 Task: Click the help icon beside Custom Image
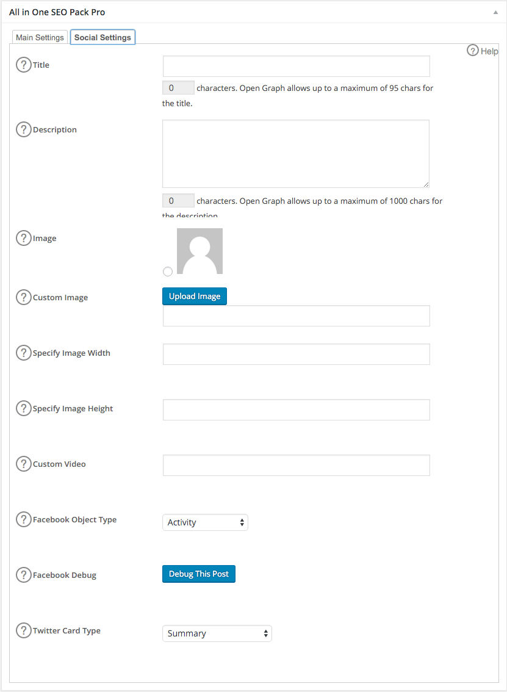point(23,297)
